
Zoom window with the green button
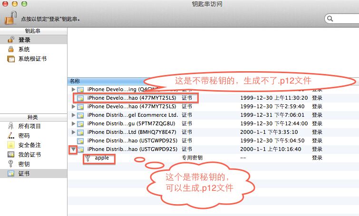click(x=24, y=4)
